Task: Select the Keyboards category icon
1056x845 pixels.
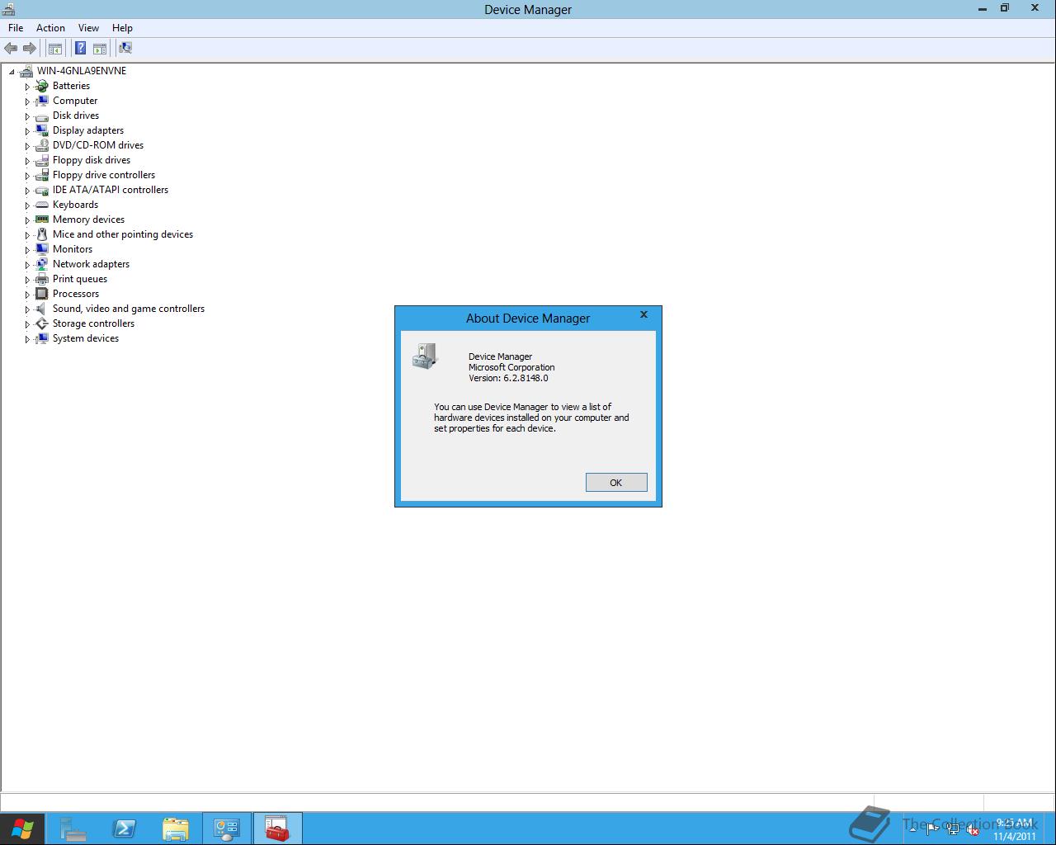Action: click(42, 205)
